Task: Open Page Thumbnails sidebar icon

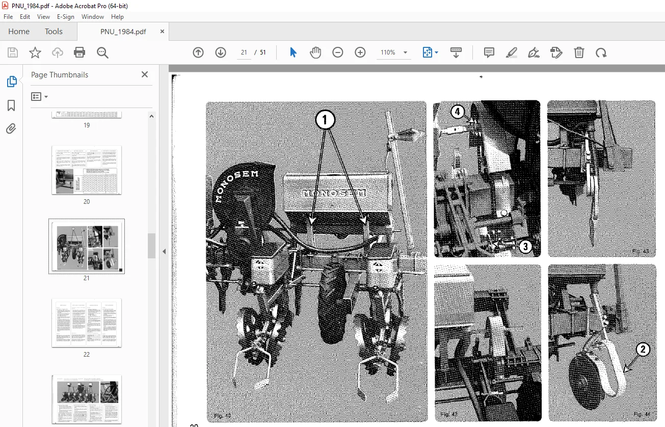Action: (11, 81)
